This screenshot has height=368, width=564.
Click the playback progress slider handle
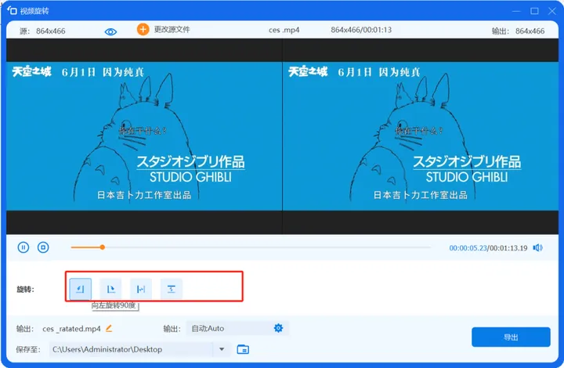[103, 247]
